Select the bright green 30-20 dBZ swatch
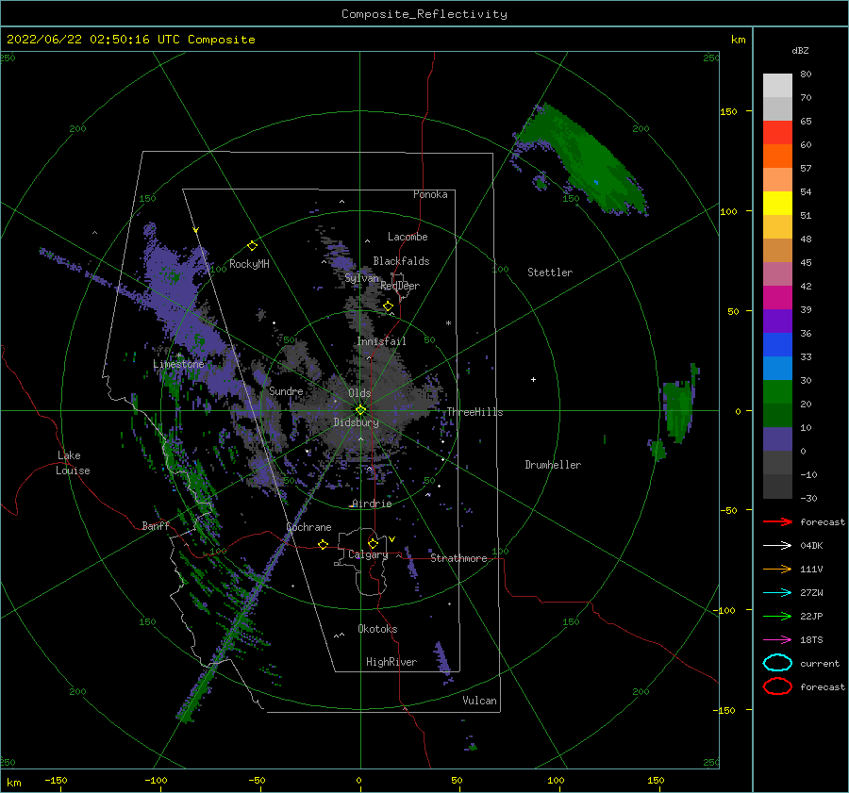This screenshot has width=849, height=793. tap(777, 392)
